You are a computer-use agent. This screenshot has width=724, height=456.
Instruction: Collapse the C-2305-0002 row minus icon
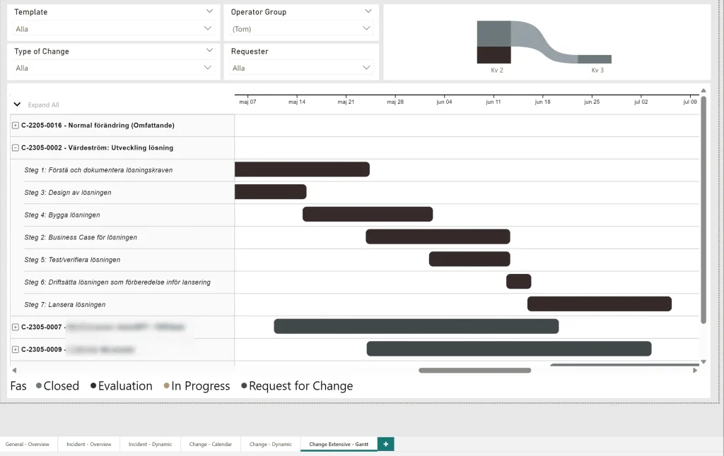16,148
